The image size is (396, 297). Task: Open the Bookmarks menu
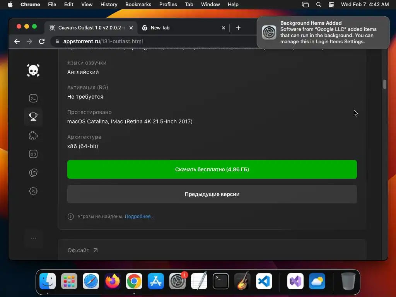click(x=138, y=5)
